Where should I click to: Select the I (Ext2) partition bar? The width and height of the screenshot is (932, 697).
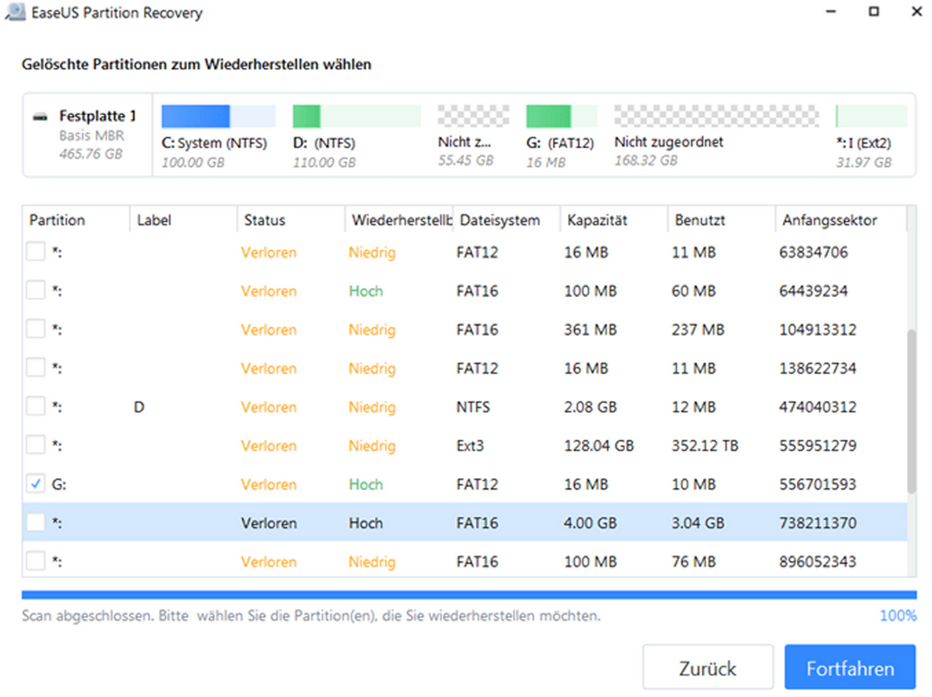871,117
